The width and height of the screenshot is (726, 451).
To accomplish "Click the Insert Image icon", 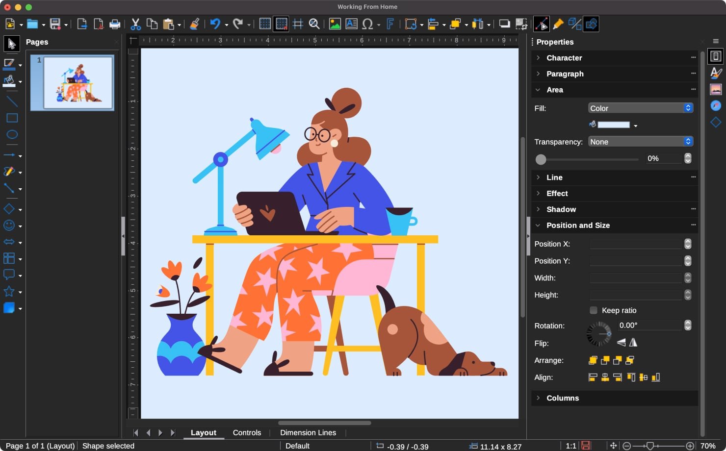I will (335, 24).
